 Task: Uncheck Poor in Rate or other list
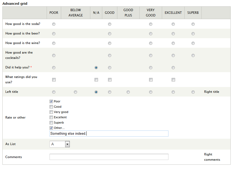(x=51, y=101)
